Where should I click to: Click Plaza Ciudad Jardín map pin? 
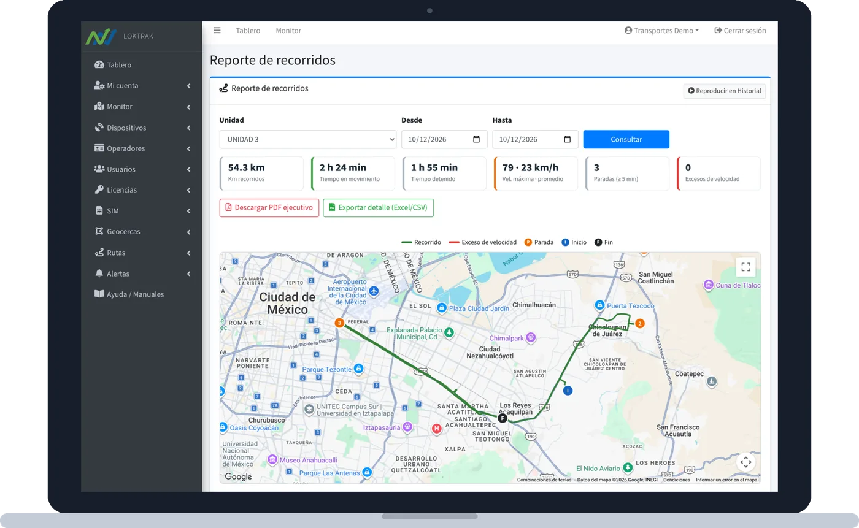[x=441, y=307]
